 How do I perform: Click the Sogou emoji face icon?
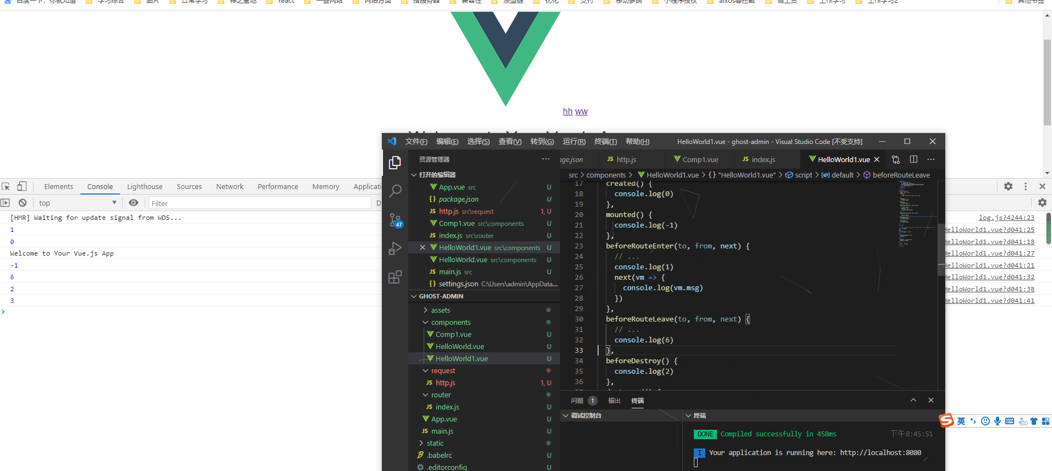pyautogui.click(x=985, y=421)
